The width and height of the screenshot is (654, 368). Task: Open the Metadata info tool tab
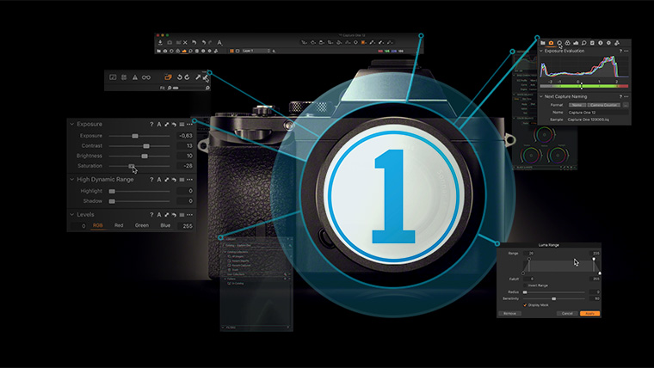coord(601,43)
